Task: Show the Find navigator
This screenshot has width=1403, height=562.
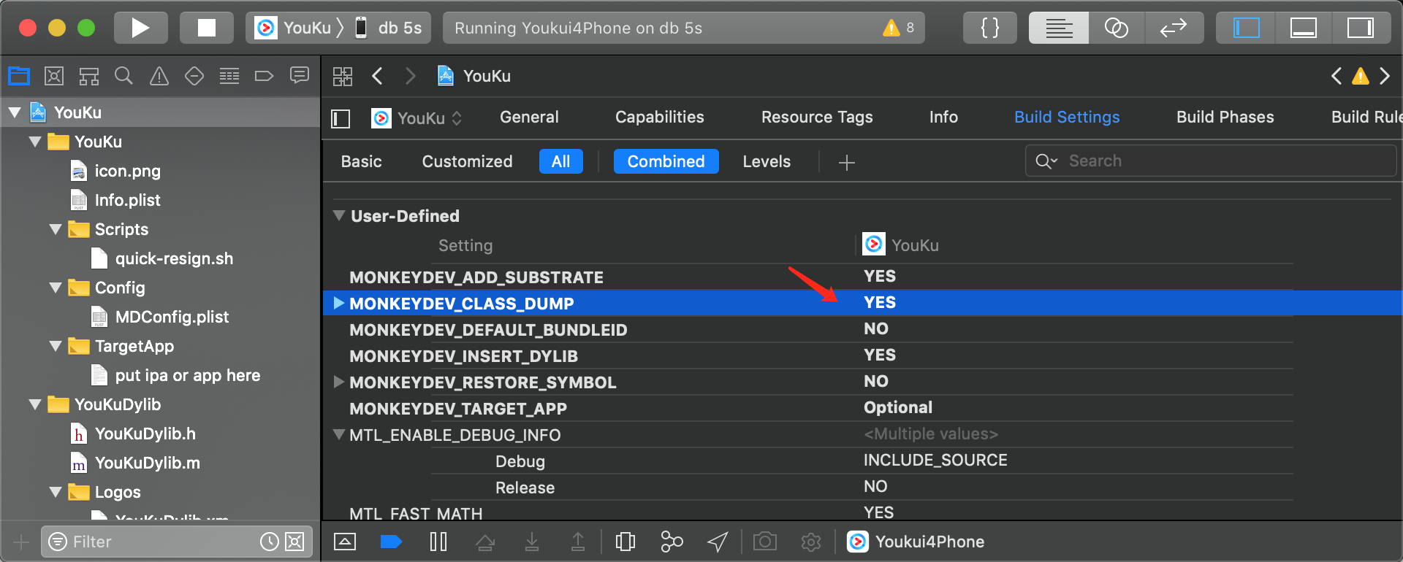Action: click(x=124, y=75)
